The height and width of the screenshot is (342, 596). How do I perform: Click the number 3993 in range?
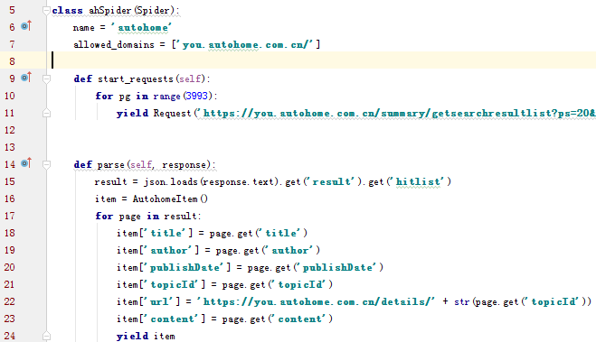(x=196, y=96)
